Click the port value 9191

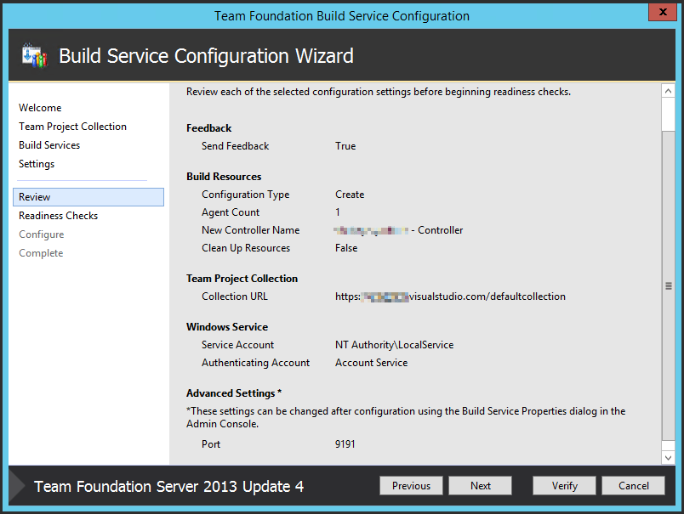click(345, 443)
